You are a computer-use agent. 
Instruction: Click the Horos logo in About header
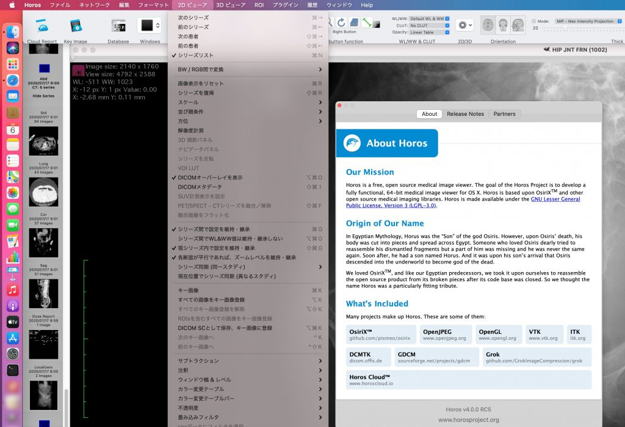[x=352, y=143]
